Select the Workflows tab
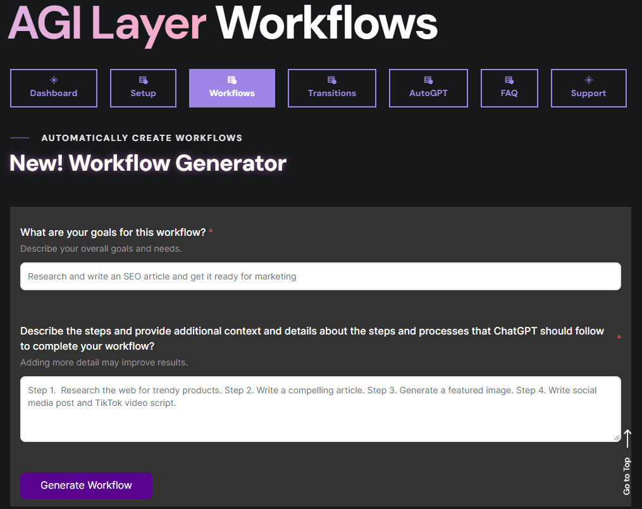Viewport: 642px width, 509px height. tap(232, 88)
